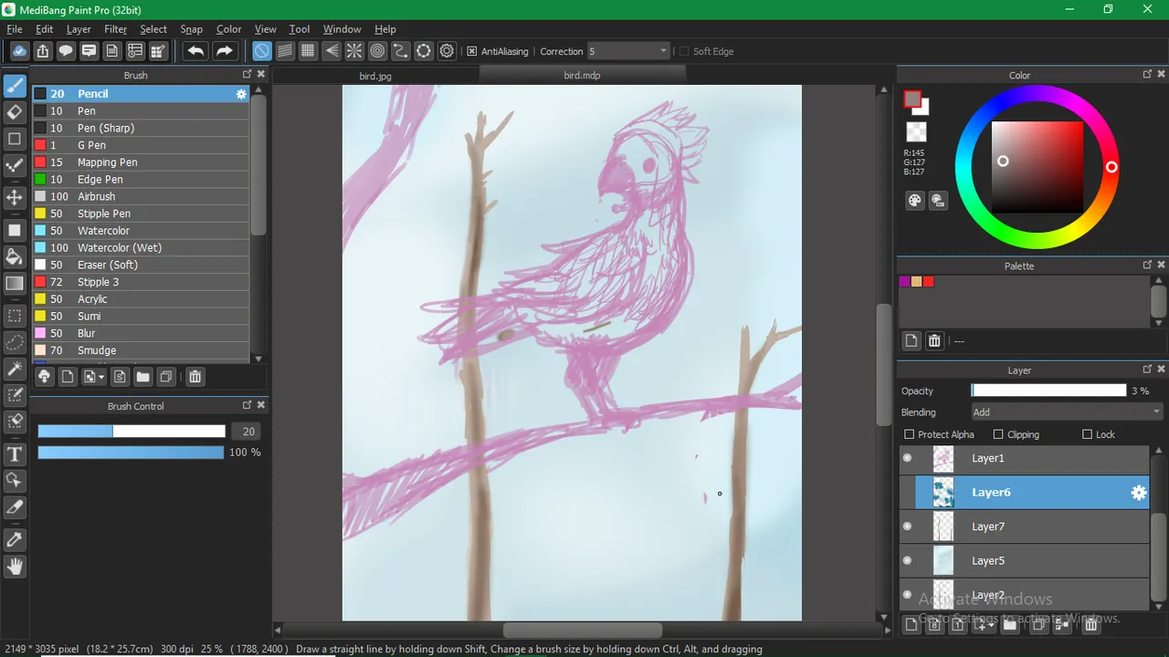
Task: Hide Layer1 using its visibility dot
Action: point(907,458)
